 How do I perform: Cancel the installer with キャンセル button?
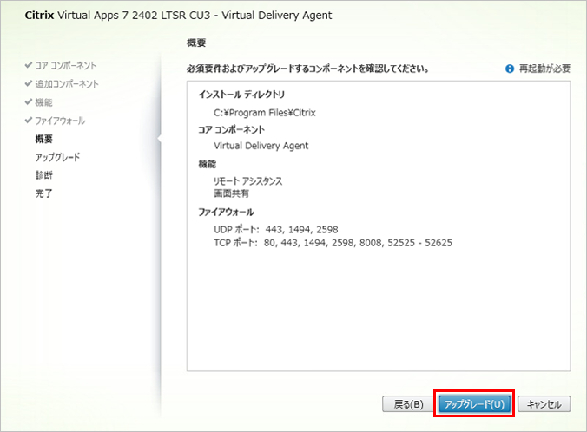coord(544,404)
